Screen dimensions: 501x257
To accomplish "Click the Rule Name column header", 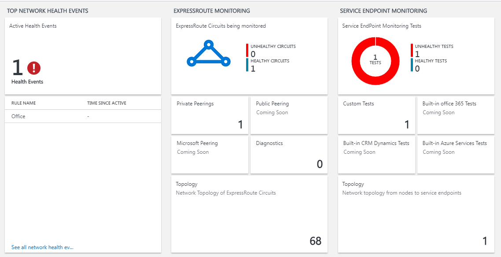I will [24, 103].
